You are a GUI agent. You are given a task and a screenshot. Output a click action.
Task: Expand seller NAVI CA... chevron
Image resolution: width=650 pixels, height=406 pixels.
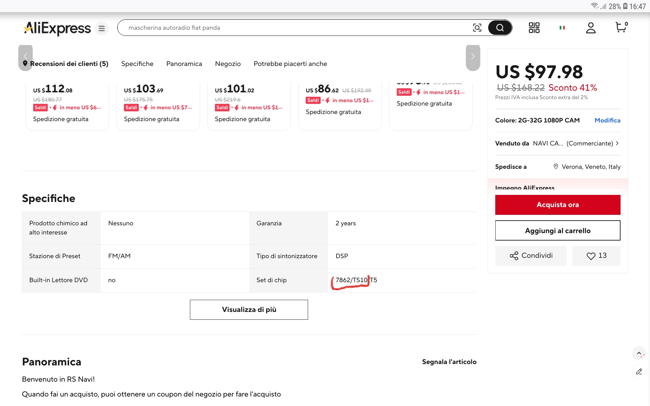point(617,143)
